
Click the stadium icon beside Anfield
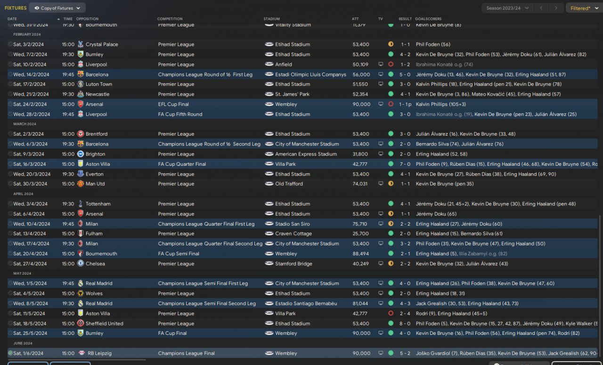[269, 65]
